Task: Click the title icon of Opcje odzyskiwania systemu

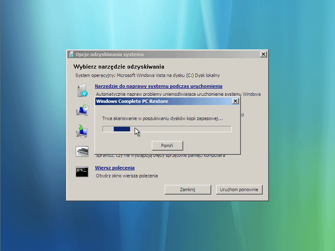Action: [72, 54]
